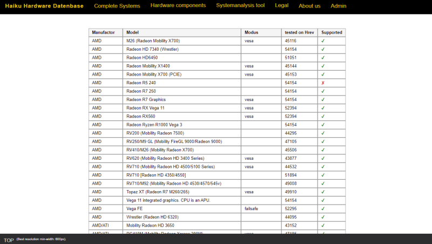
Task: Click green checkmark for Radeon Ryzen R1000 Vega 3
Action: tap(323, 125)
